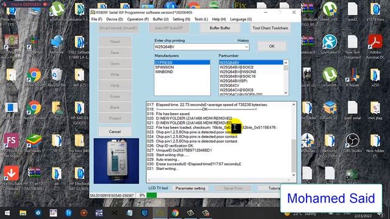The height and width of the screenshot is (219, 390).
Task: Open Parameter setting
Action: (190, 188)
